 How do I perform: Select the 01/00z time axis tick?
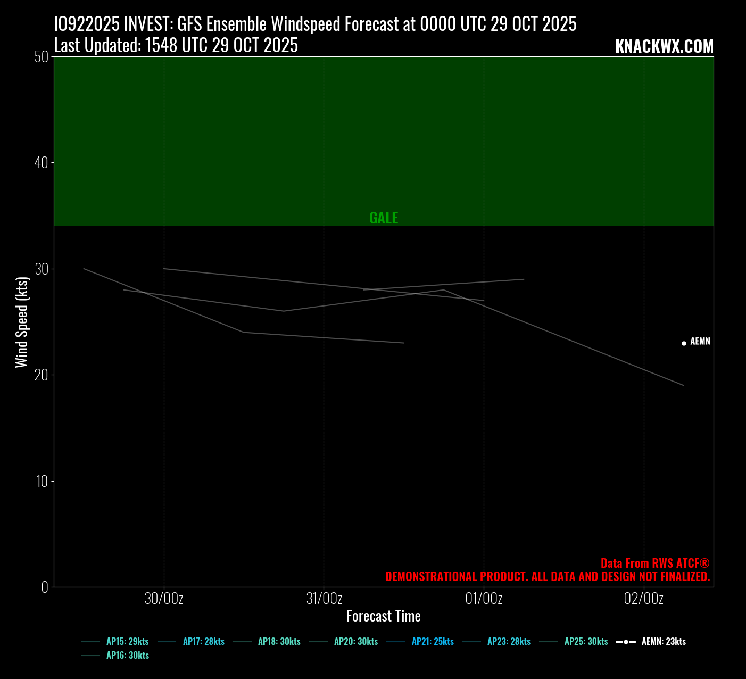[x=484, y=599]
